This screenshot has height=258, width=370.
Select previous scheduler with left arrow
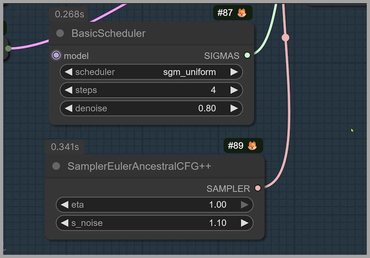(x=68, y=72)
